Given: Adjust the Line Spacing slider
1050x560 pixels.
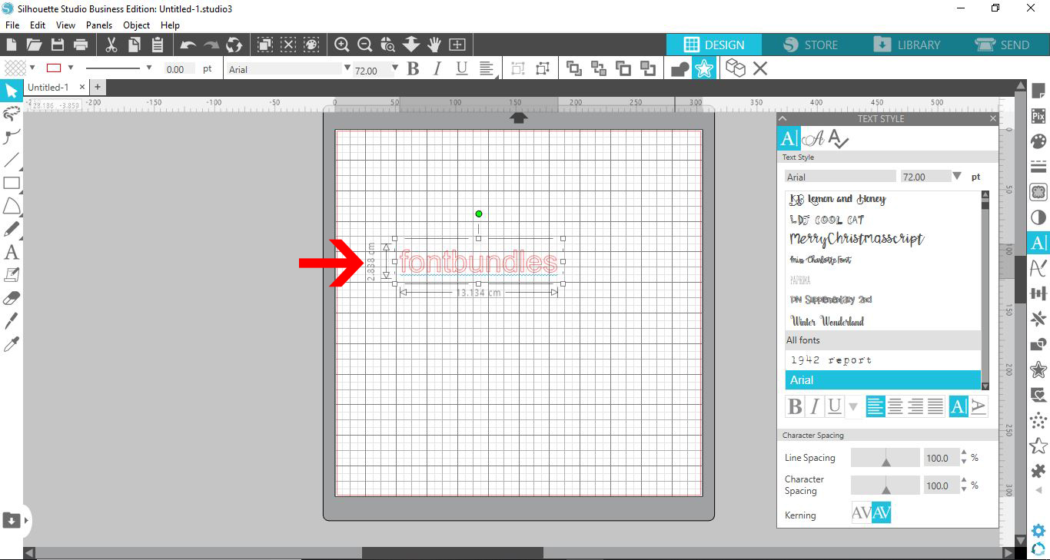Looking at the screenshot, I should point(886,458).
